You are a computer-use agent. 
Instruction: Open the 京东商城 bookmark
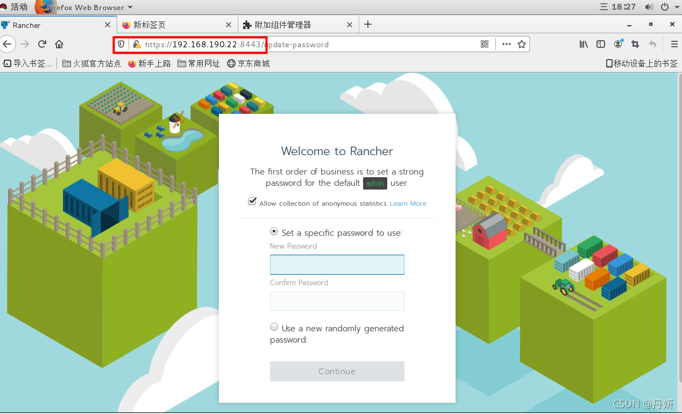tap(248, 63)
